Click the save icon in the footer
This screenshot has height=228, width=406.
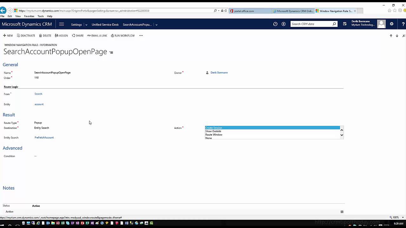[342, 212]
